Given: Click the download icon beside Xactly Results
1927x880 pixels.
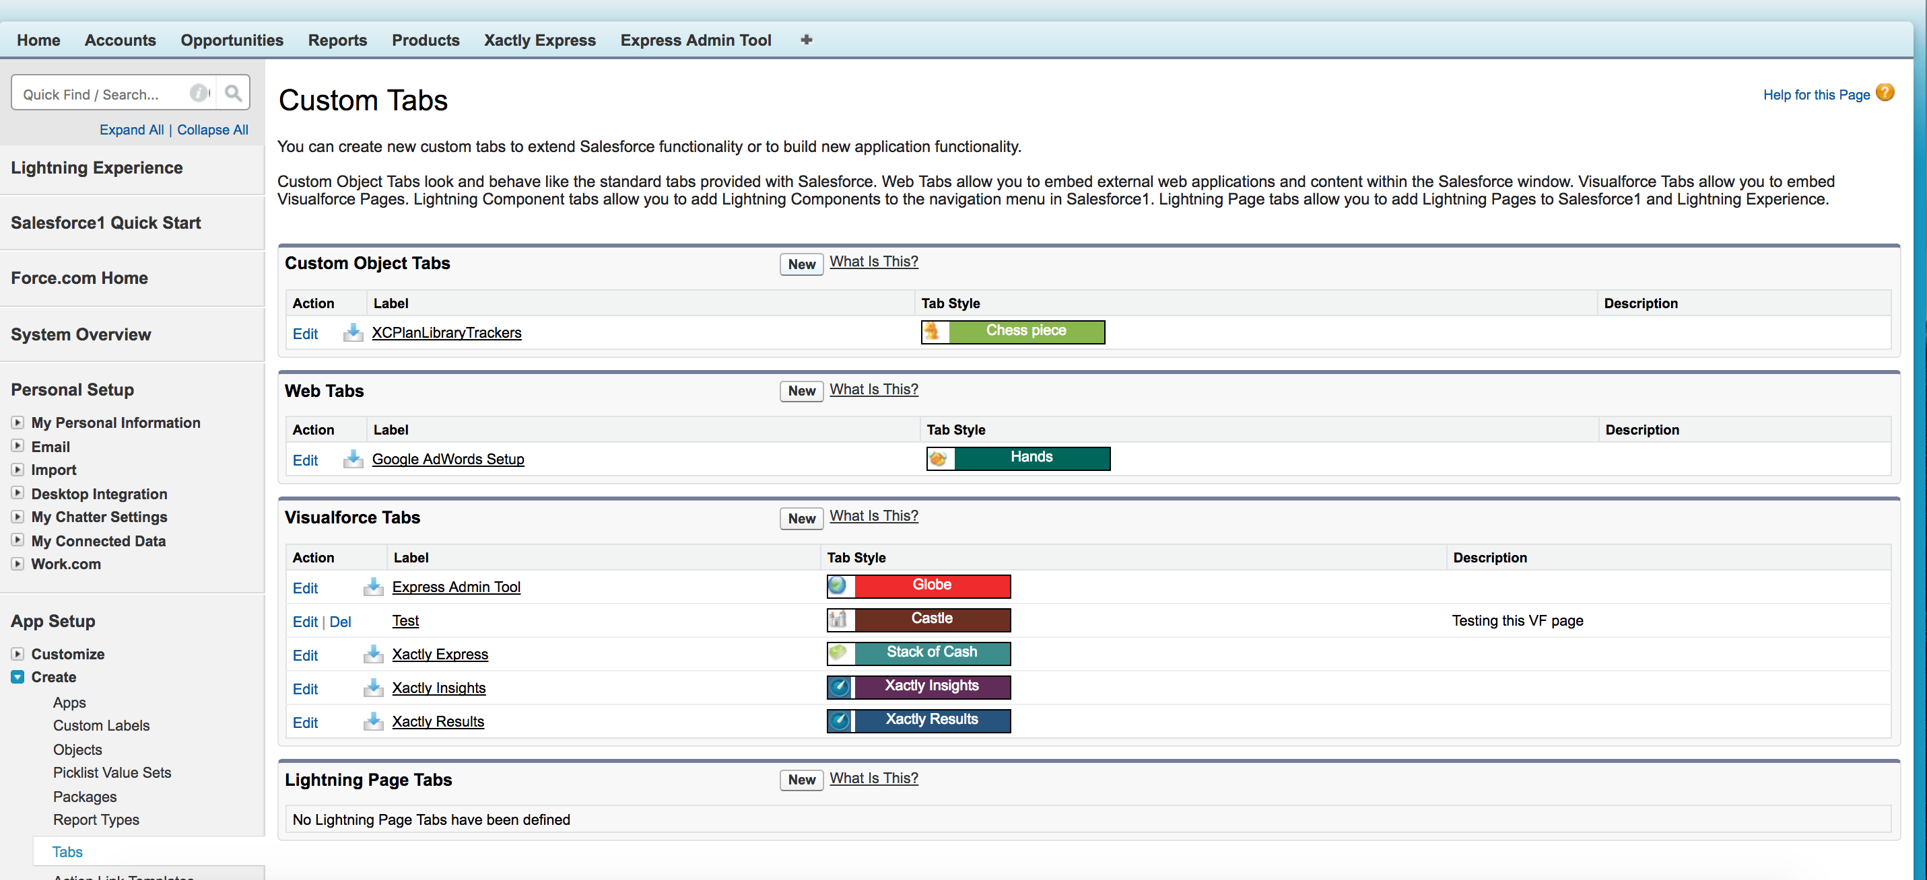Looking at the screenshot, I should pos(373,721).
